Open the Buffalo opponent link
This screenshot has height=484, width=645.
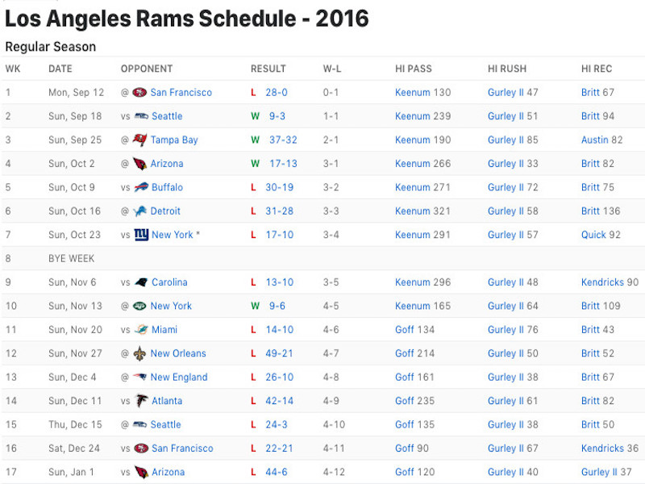[167, 187]
